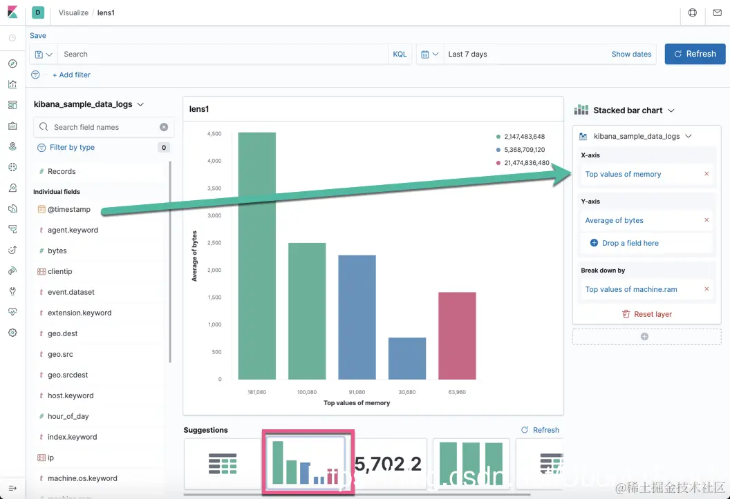Viewport: 730px width, 499px height.
Task: Open Metrics icon in sidebar
Action: [x=12, y=188]
